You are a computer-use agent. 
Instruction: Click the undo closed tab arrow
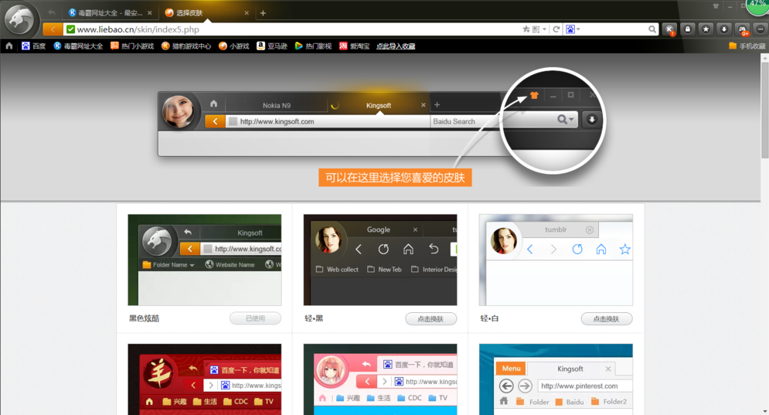point(52,12)
